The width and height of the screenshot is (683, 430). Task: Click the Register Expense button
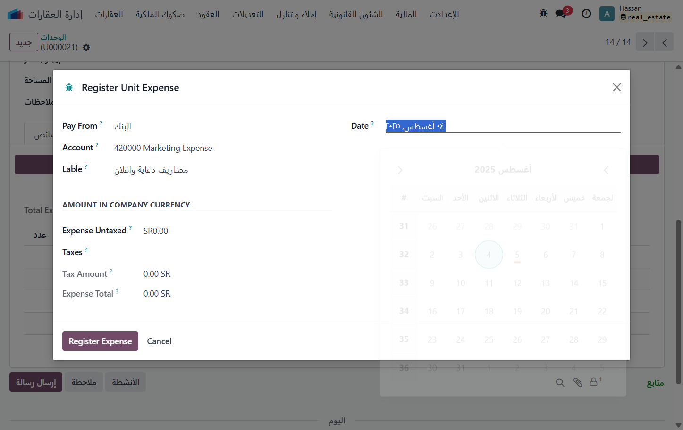click(100, 341)
